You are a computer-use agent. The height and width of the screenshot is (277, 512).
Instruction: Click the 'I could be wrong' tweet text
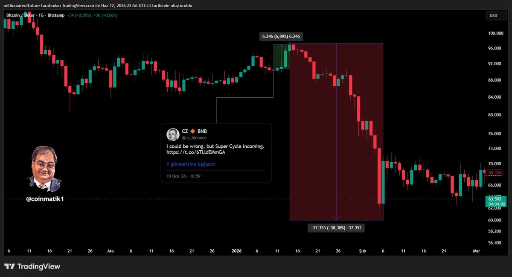point(215,146)
